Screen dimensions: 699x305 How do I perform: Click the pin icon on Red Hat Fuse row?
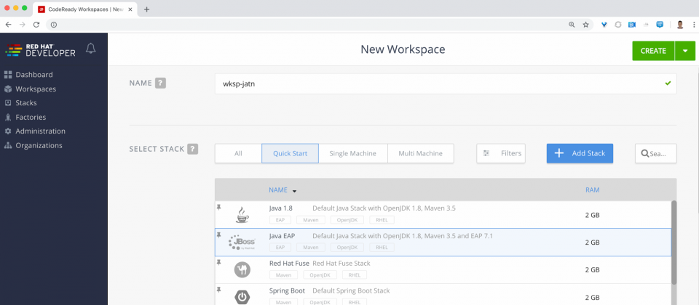coord(218,262)
